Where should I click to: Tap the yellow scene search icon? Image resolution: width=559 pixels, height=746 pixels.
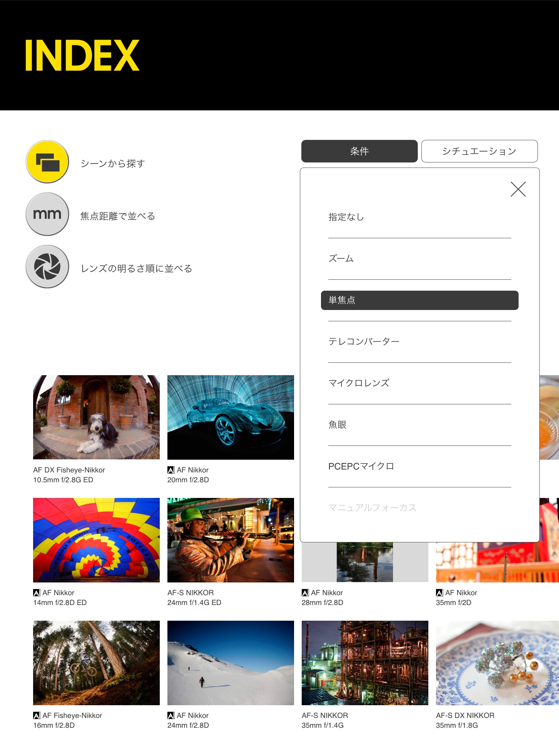47,162
